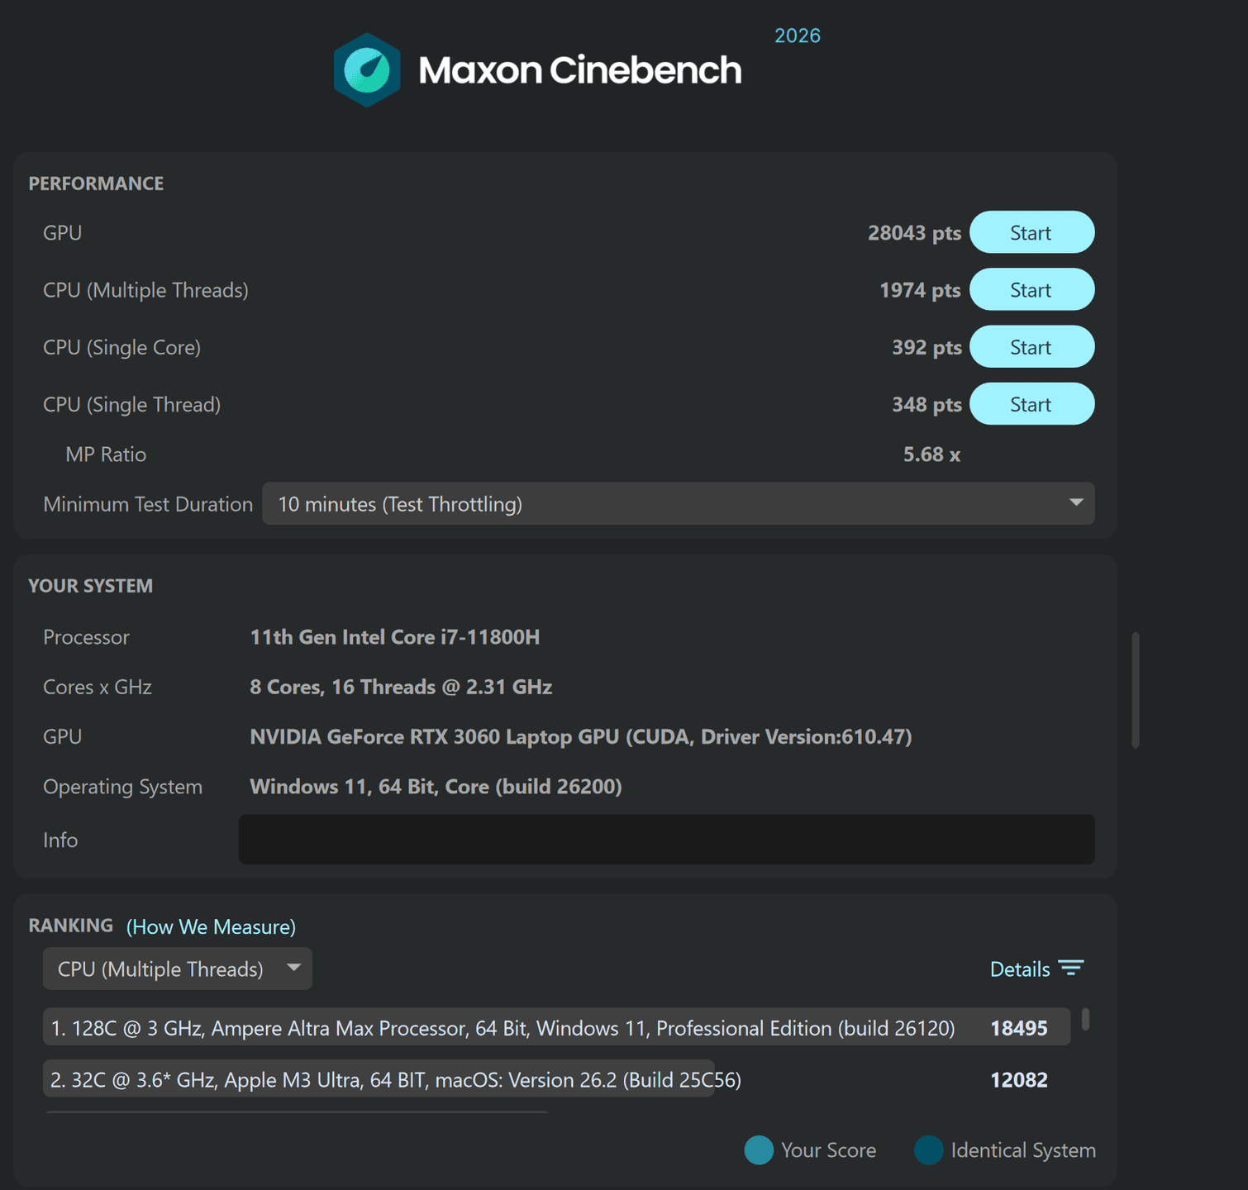Click the Identical System legend circle
1248x1190 pixels.
(x=929, y=1150)
